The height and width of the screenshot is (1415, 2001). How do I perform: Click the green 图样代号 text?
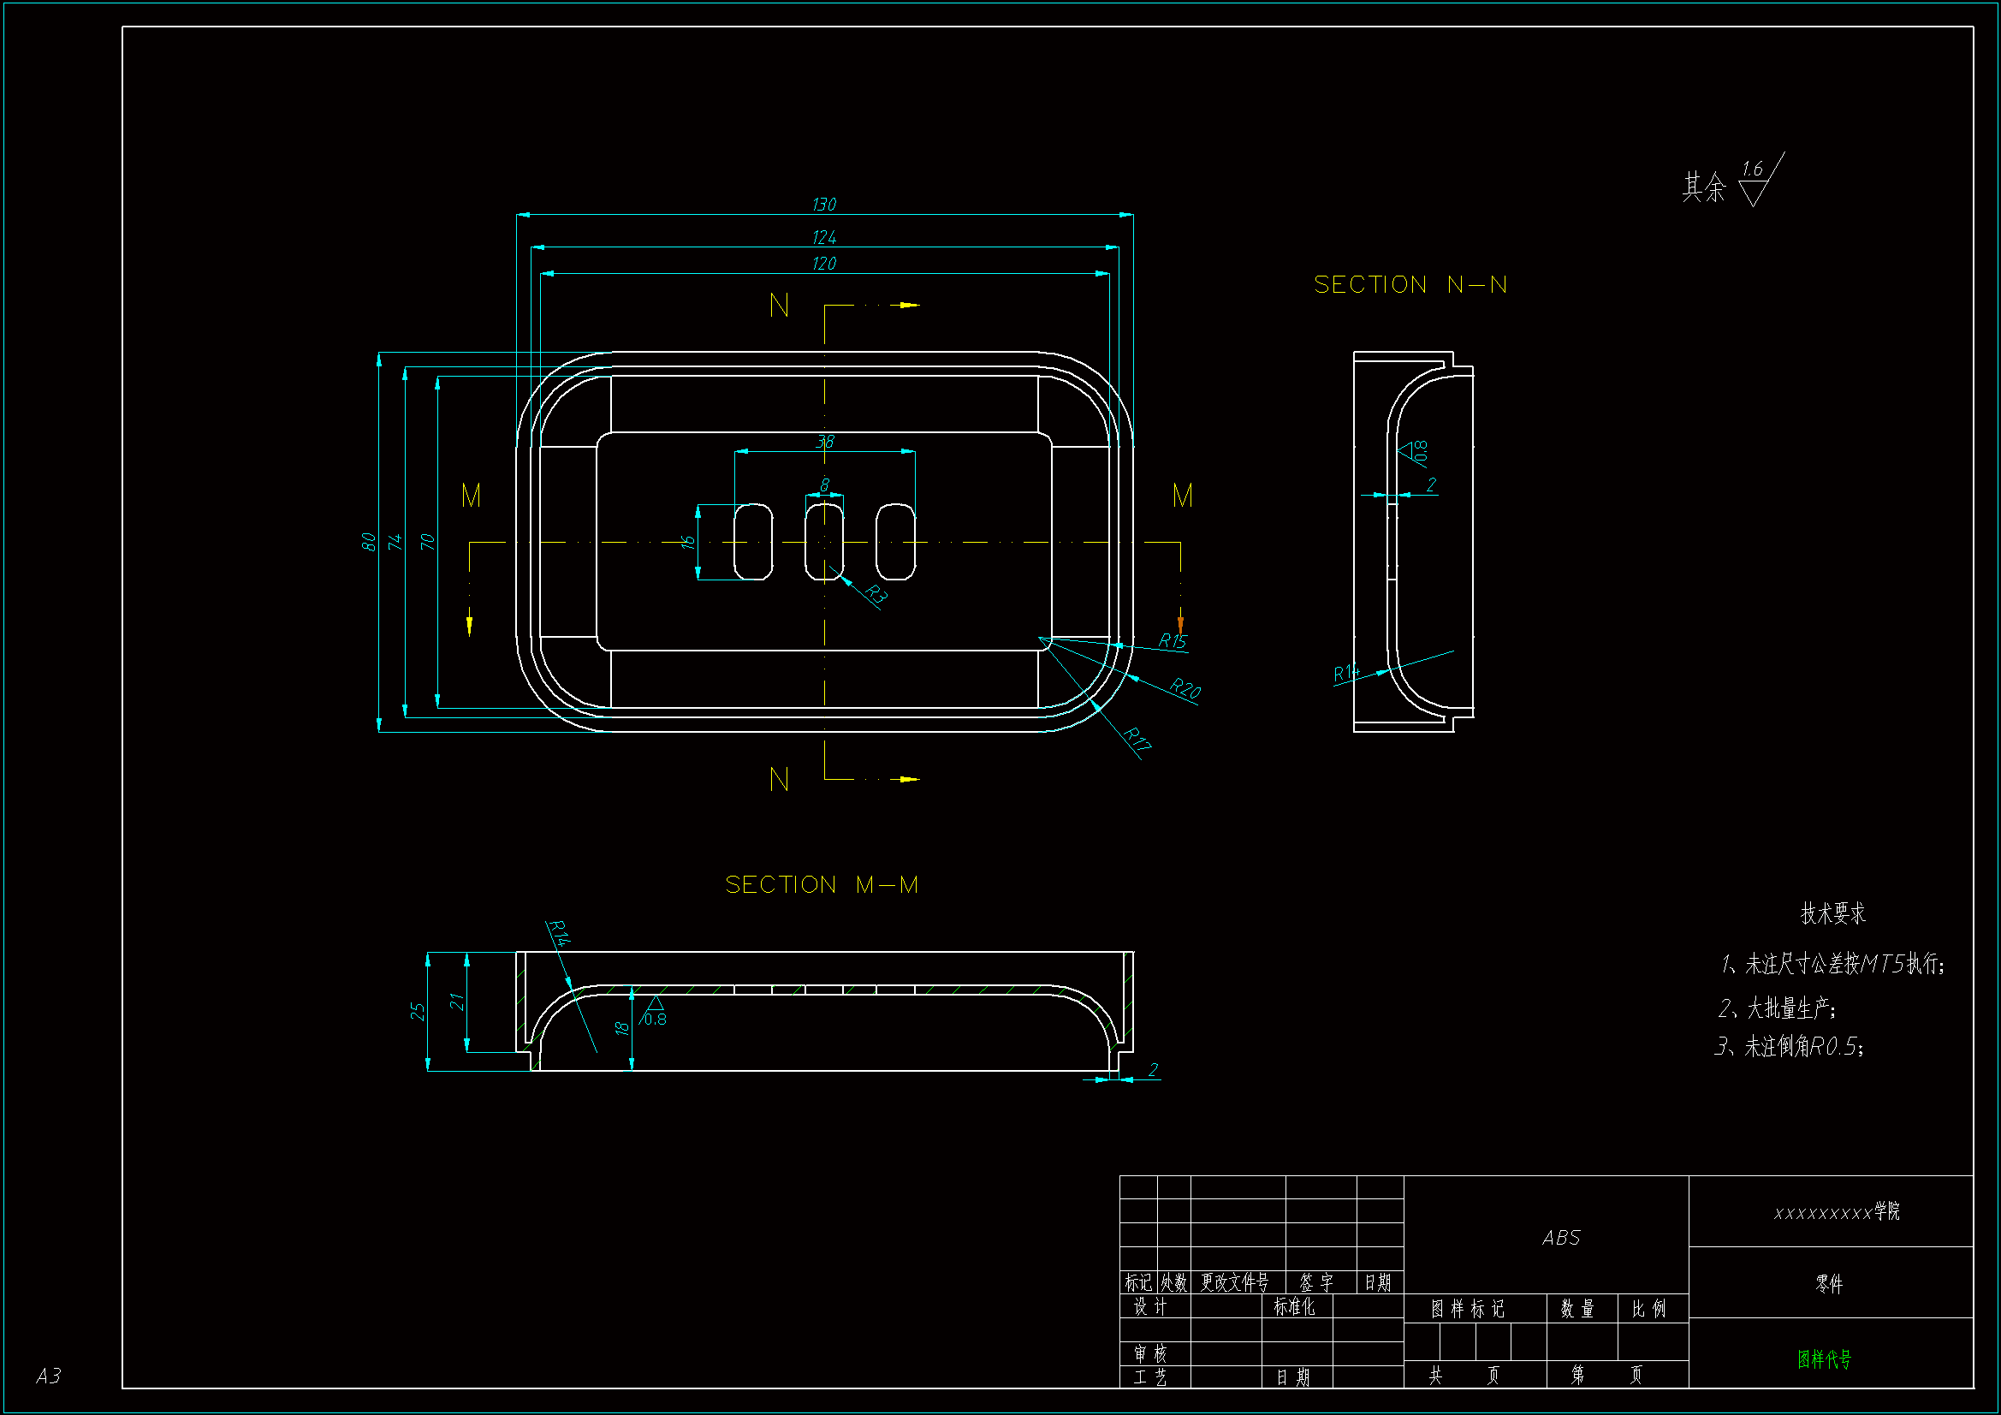[x=1824, y=1359]
